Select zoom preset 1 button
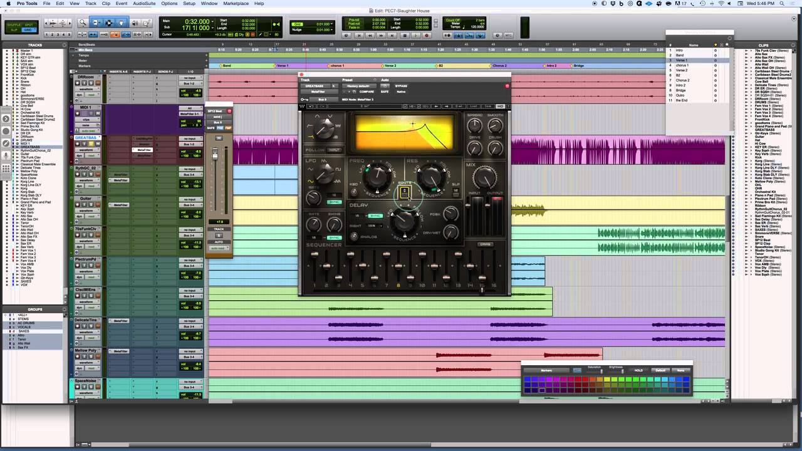The width and height of the screenshot is (802, 451). (48, 34)
